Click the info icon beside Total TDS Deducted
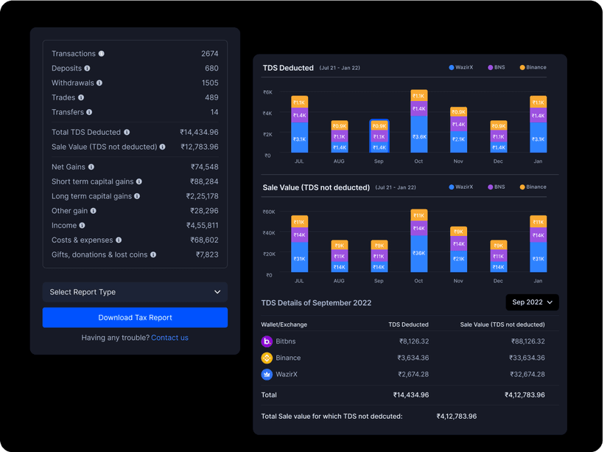The image size is (610, 452). point(127,133)
